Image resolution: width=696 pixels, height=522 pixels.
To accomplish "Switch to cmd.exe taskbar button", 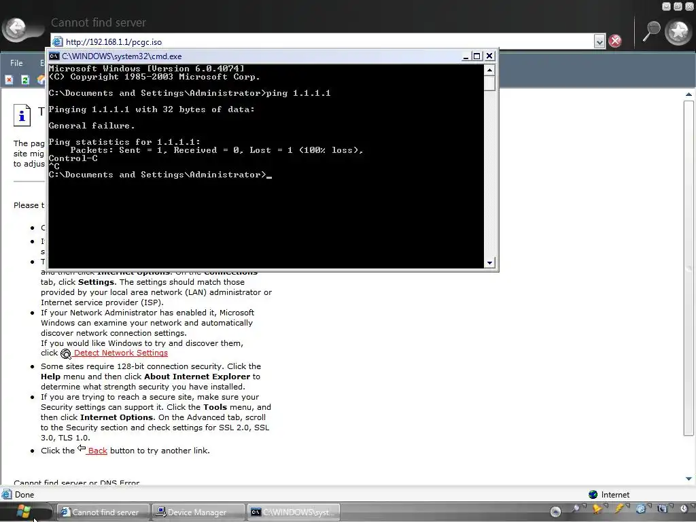I will [x=294, y=512].
